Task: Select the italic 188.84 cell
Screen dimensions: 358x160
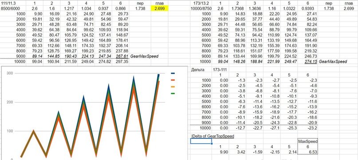Action: [x=255, y=61]
